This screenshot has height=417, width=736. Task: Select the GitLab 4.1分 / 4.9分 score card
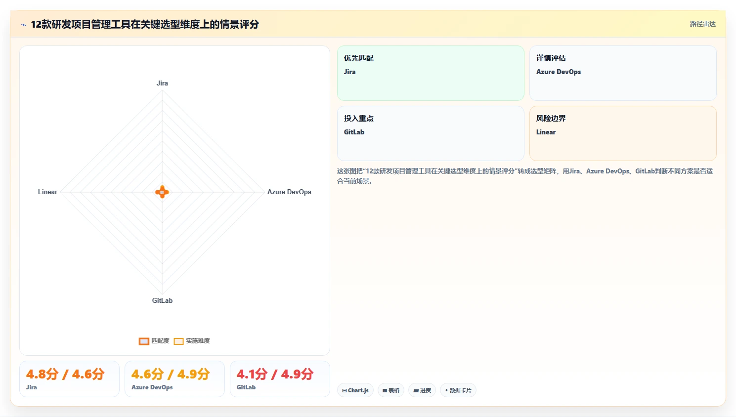pyautogui.click(x=280, y=379)
